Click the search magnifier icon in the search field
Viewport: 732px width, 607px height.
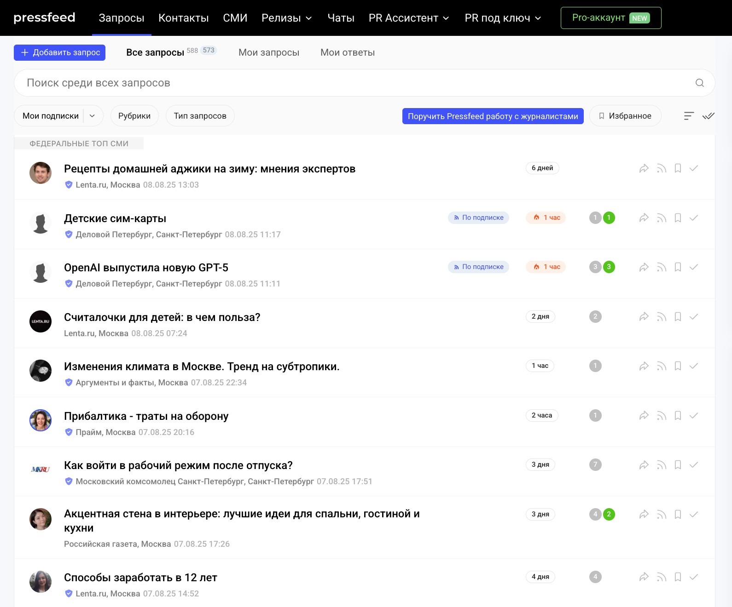(699, 83)
